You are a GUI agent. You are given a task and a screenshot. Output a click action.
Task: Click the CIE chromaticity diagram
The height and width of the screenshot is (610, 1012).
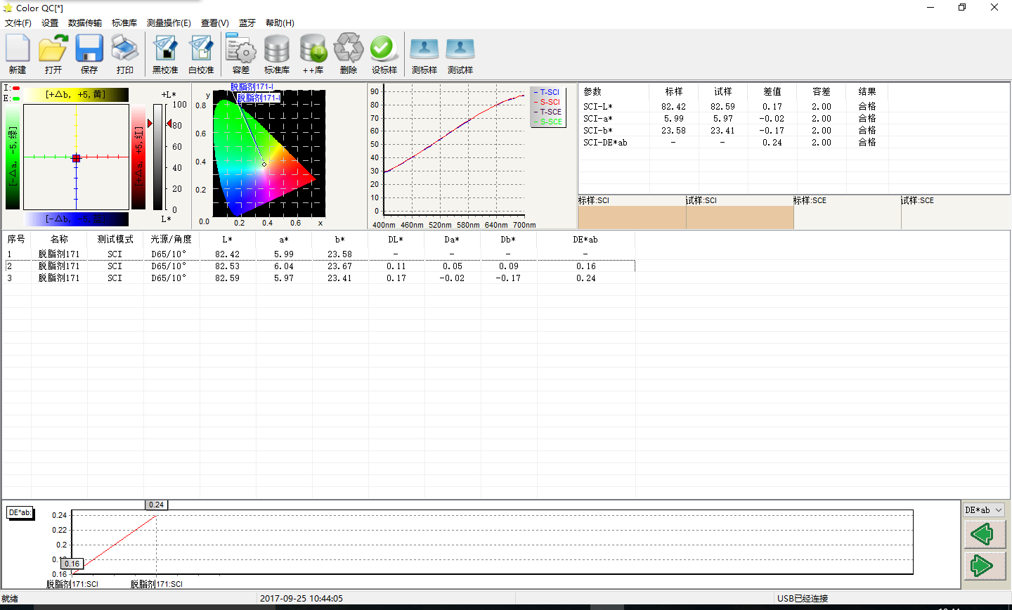[x=268, y=153]
